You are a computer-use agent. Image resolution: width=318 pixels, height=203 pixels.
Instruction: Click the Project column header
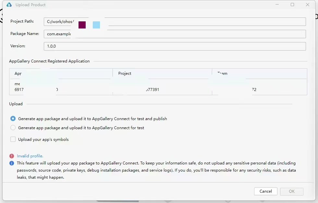pyautogui.click(x=162, y=73)
